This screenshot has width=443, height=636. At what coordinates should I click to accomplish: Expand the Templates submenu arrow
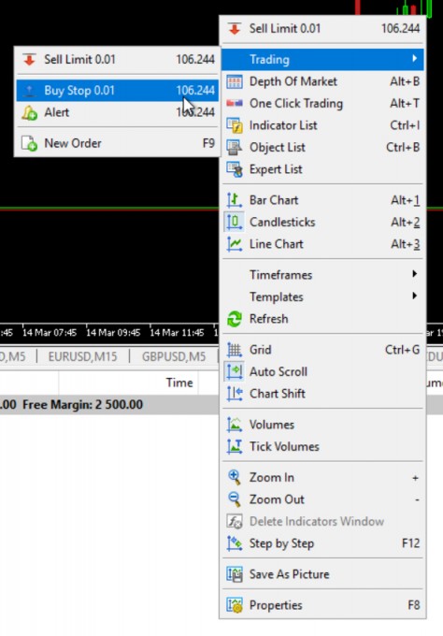click(x=414, y=296)
